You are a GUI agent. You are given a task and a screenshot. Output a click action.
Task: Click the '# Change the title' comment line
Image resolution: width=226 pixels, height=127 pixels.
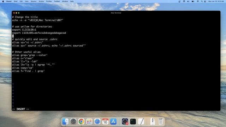coord(25,17)
